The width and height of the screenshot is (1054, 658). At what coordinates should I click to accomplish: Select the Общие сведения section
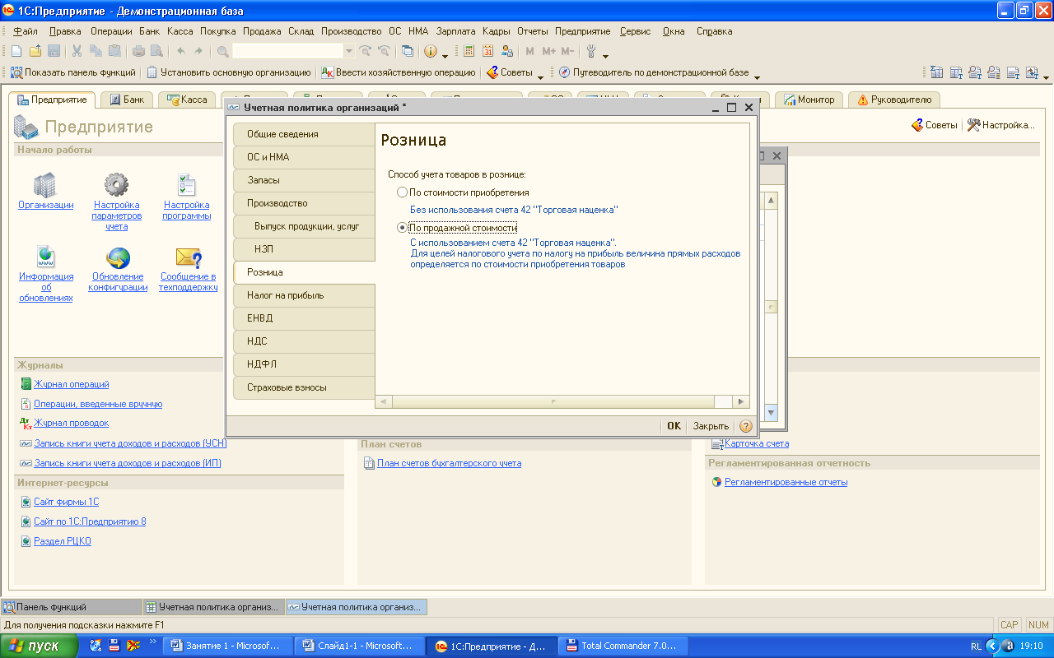(304, 134)
